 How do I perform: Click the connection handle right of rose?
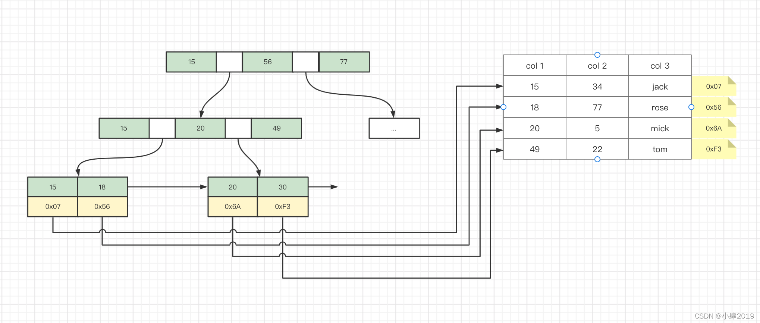(691, 107)
